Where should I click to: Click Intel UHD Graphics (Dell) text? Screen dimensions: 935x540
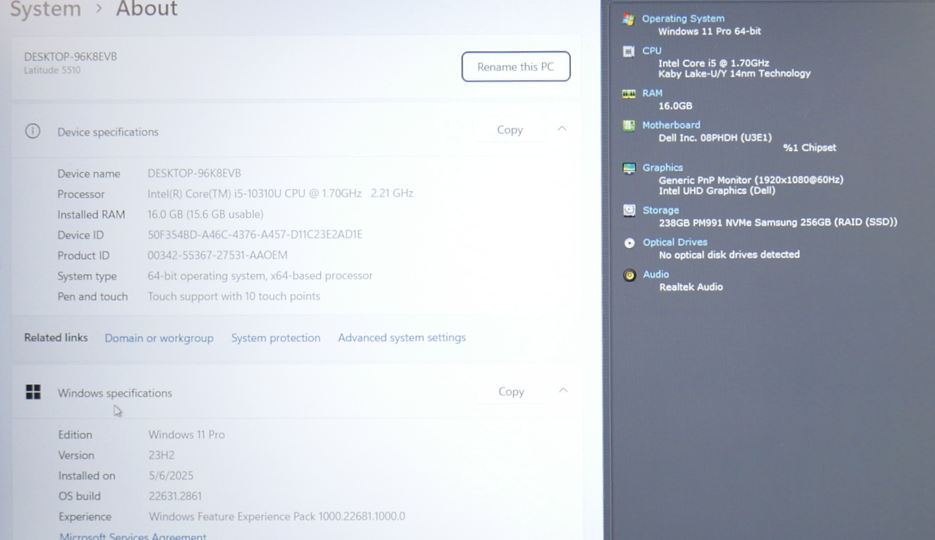coord(717,191)
